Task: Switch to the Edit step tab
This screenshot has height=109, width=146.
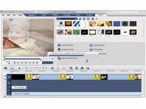Action: click(x=44, y=15)
